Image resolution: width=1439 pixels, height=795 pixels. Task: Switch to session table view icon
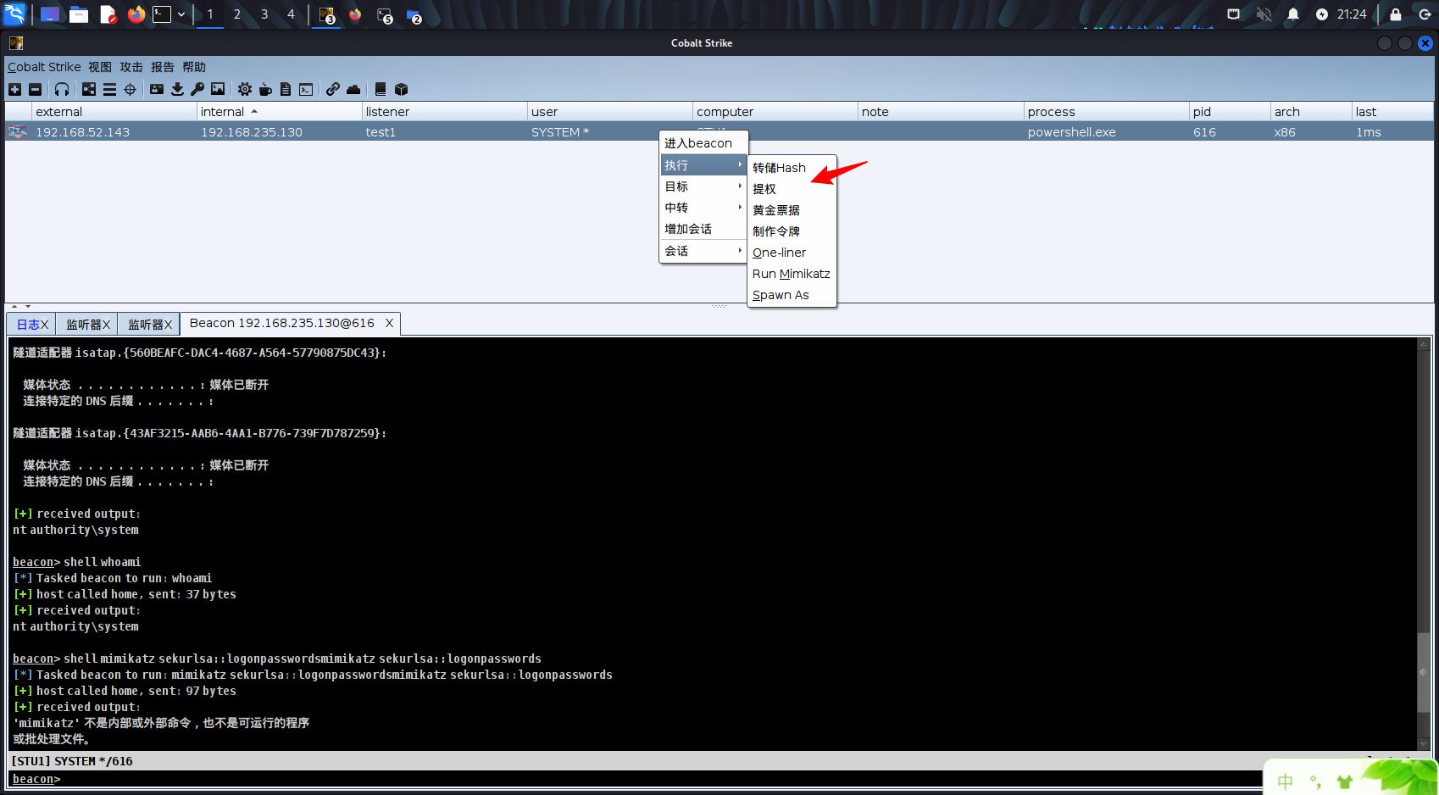109,89
